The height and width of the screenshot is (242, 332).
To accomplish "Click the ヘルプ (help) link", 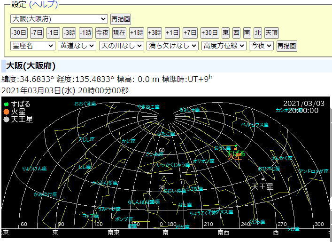I will click(43, 4).
